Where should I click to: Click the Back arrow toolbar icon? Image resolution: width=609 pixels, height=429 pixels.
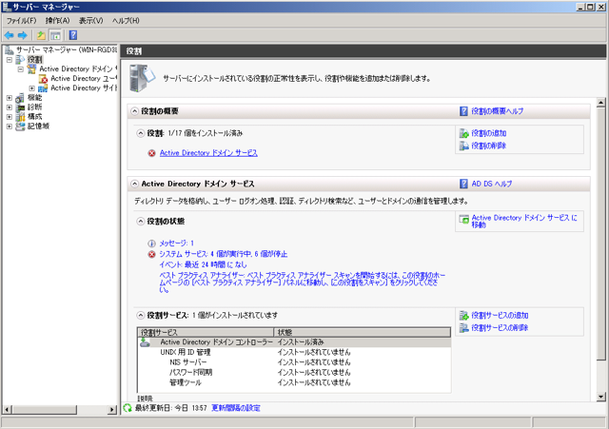coord(9,35)
